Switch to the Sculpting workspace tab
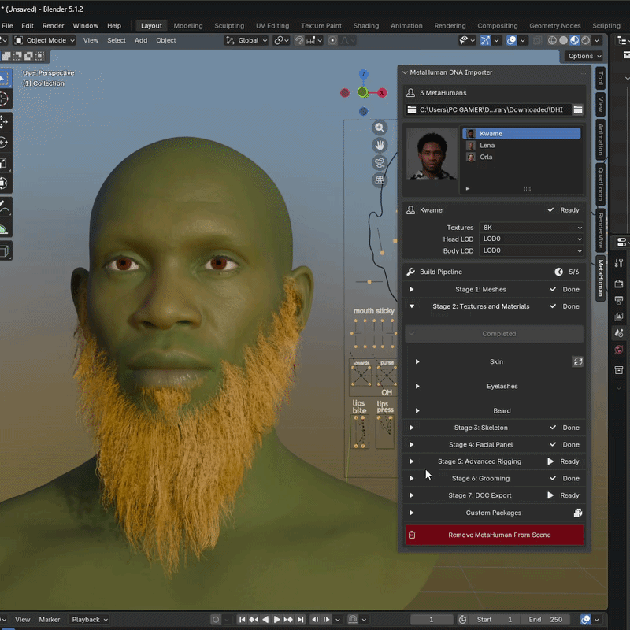The image size is (630, 630). 229,26
